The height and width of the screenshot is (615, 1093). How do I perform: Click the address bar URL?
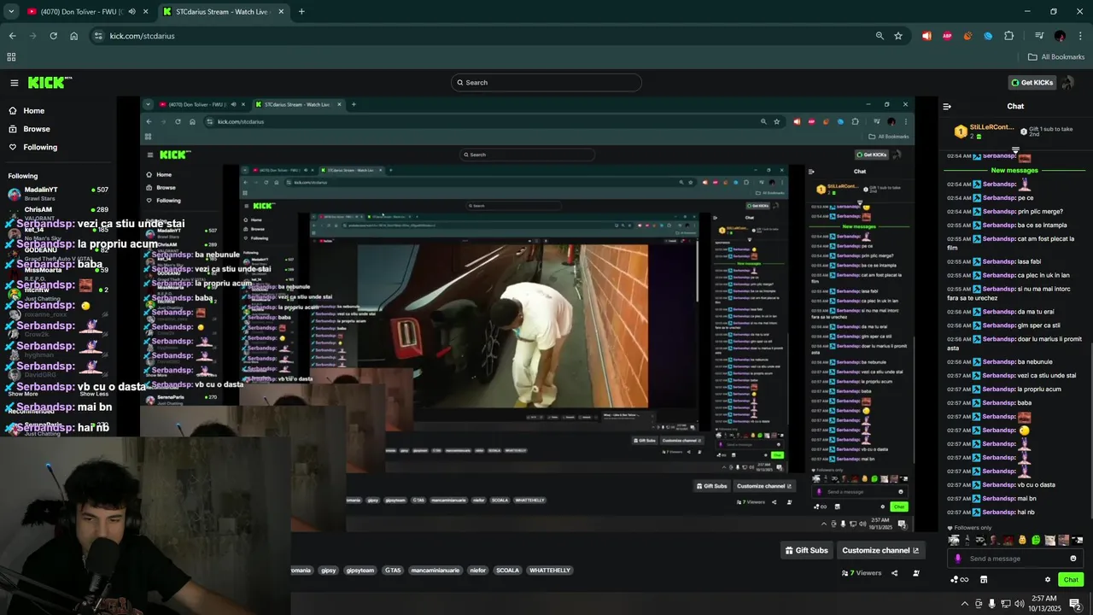pyautogui.click(x=142, y=36)
